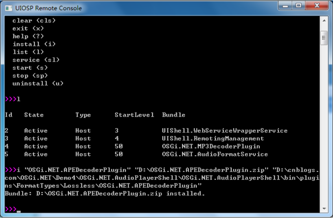The height and width of the screenshot is (218, 333).
Task: Click the blinking cursor at last prompt
Action: point(19,211)
